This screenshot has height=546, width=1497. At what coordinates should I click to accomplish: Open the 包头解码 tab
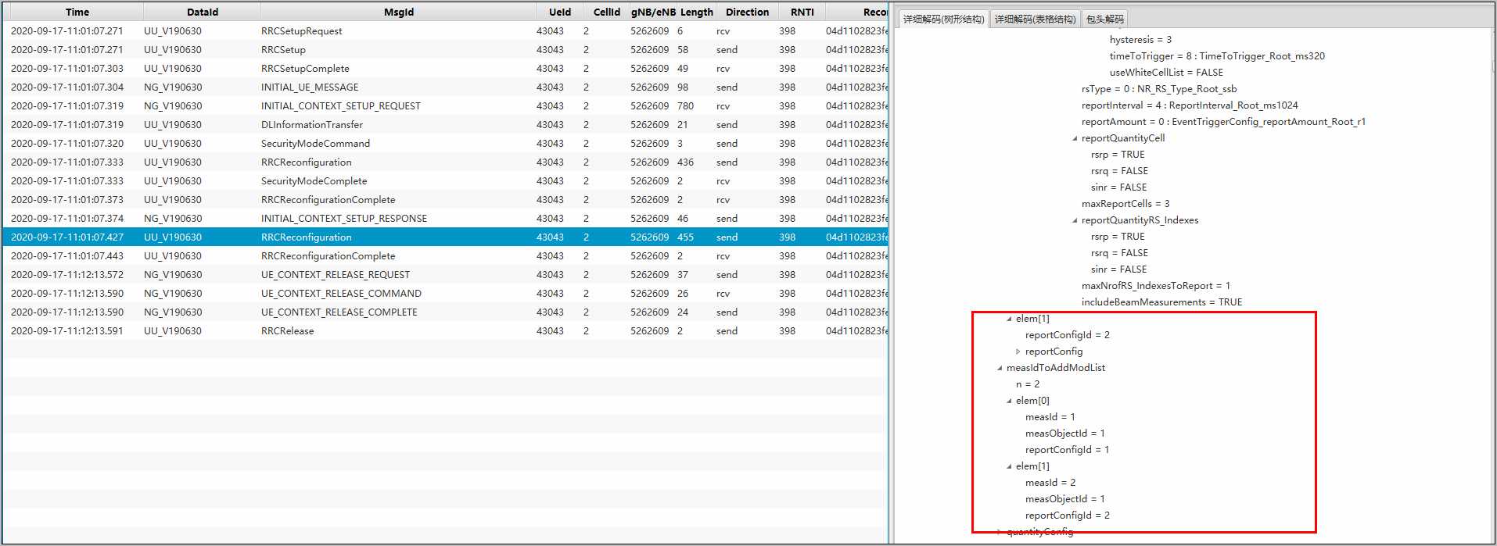pos(1104,20)
